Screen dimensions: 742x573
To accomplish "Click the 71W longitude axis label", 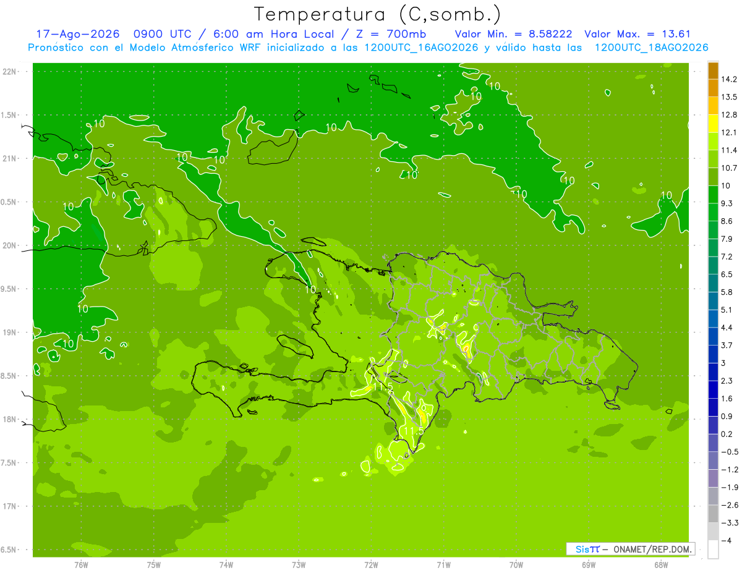I will pos(443,564).
